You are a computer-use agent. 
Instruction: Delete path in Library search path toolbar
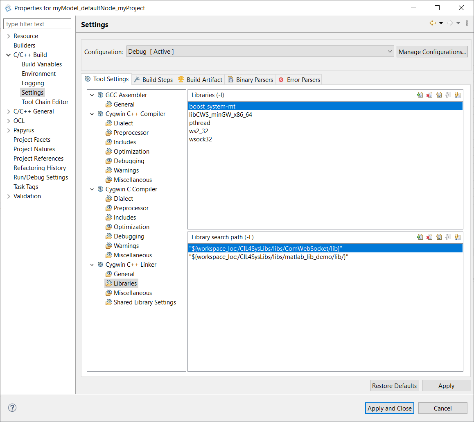pos(429,237)
